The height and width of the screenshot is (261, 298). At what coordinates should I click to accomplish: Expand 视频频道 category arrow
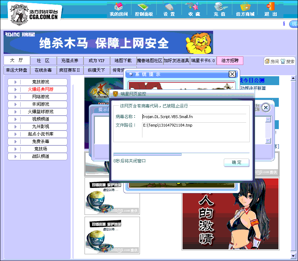coord(15,119)
